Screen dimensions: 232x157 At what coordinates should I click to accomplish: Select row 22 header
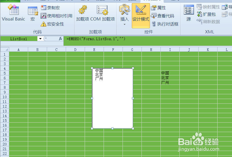click(4, 153)
